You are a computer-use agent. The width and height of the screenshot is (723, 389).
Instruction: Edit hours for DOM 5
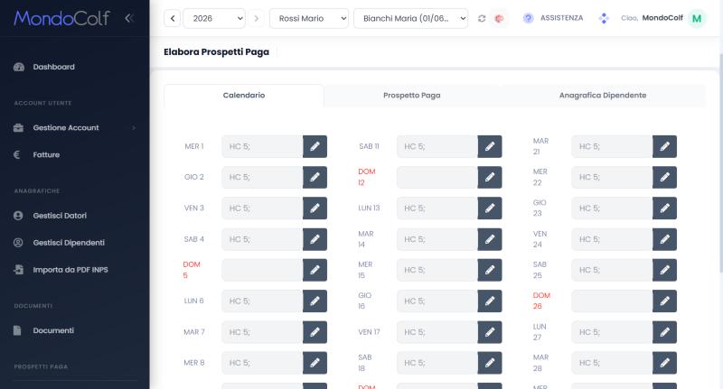[315, 270]
